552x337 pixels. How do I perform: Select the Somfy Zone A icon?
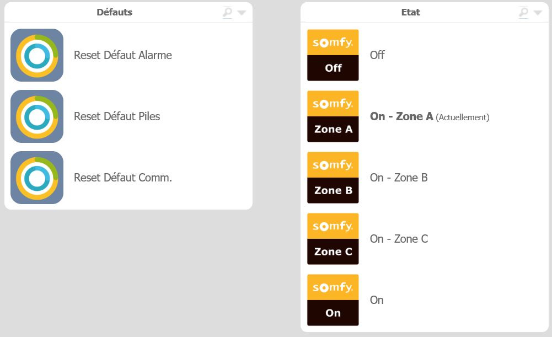click(x=333, y=116)
